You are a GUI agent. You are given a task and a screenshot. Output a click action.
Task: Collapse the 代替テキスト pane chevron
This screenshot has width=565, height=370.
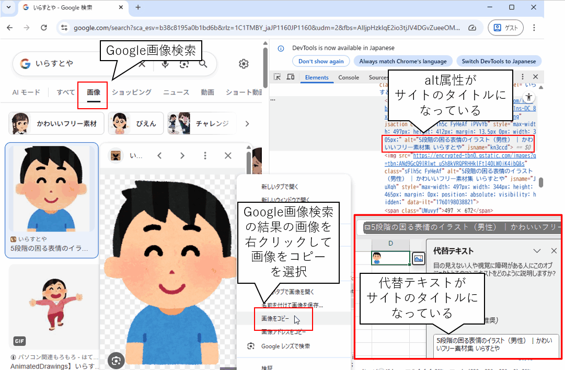537,251
